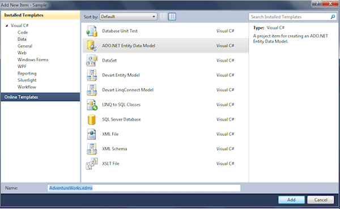Select the Devart LinqConnect Model icon
340x209 pixels.
[92, 90]
